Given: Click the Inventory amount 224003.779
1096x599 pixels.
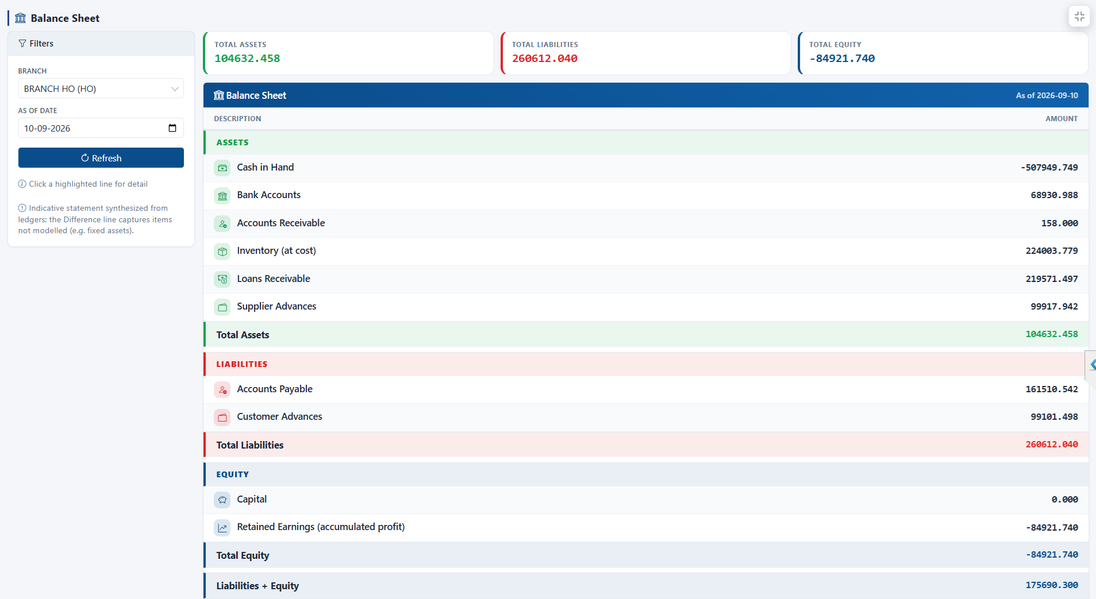Looking at the screenshot, I should pos(1052,251).
